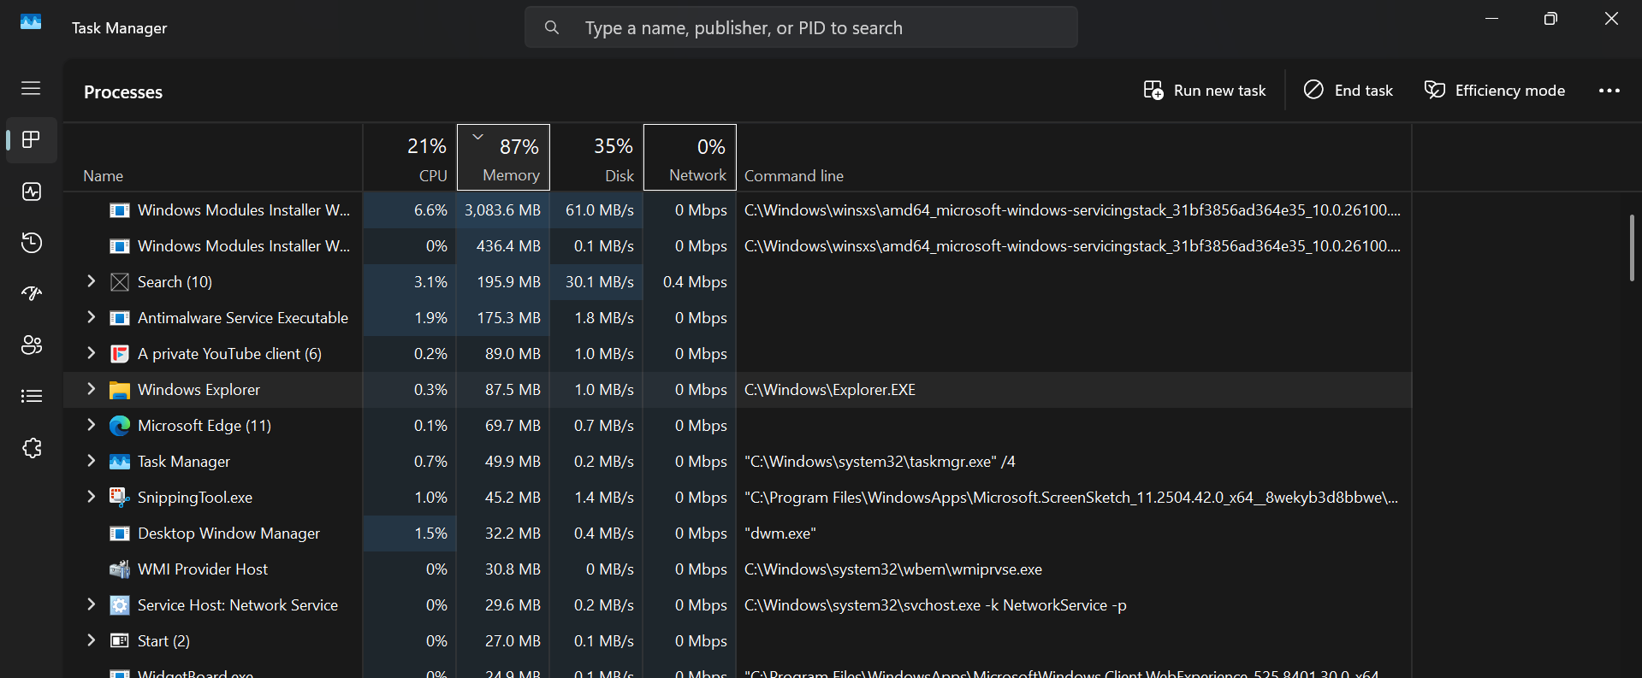
Task: Click the Task Manager app icon in title bar
Action: click(x=31, y=21)
